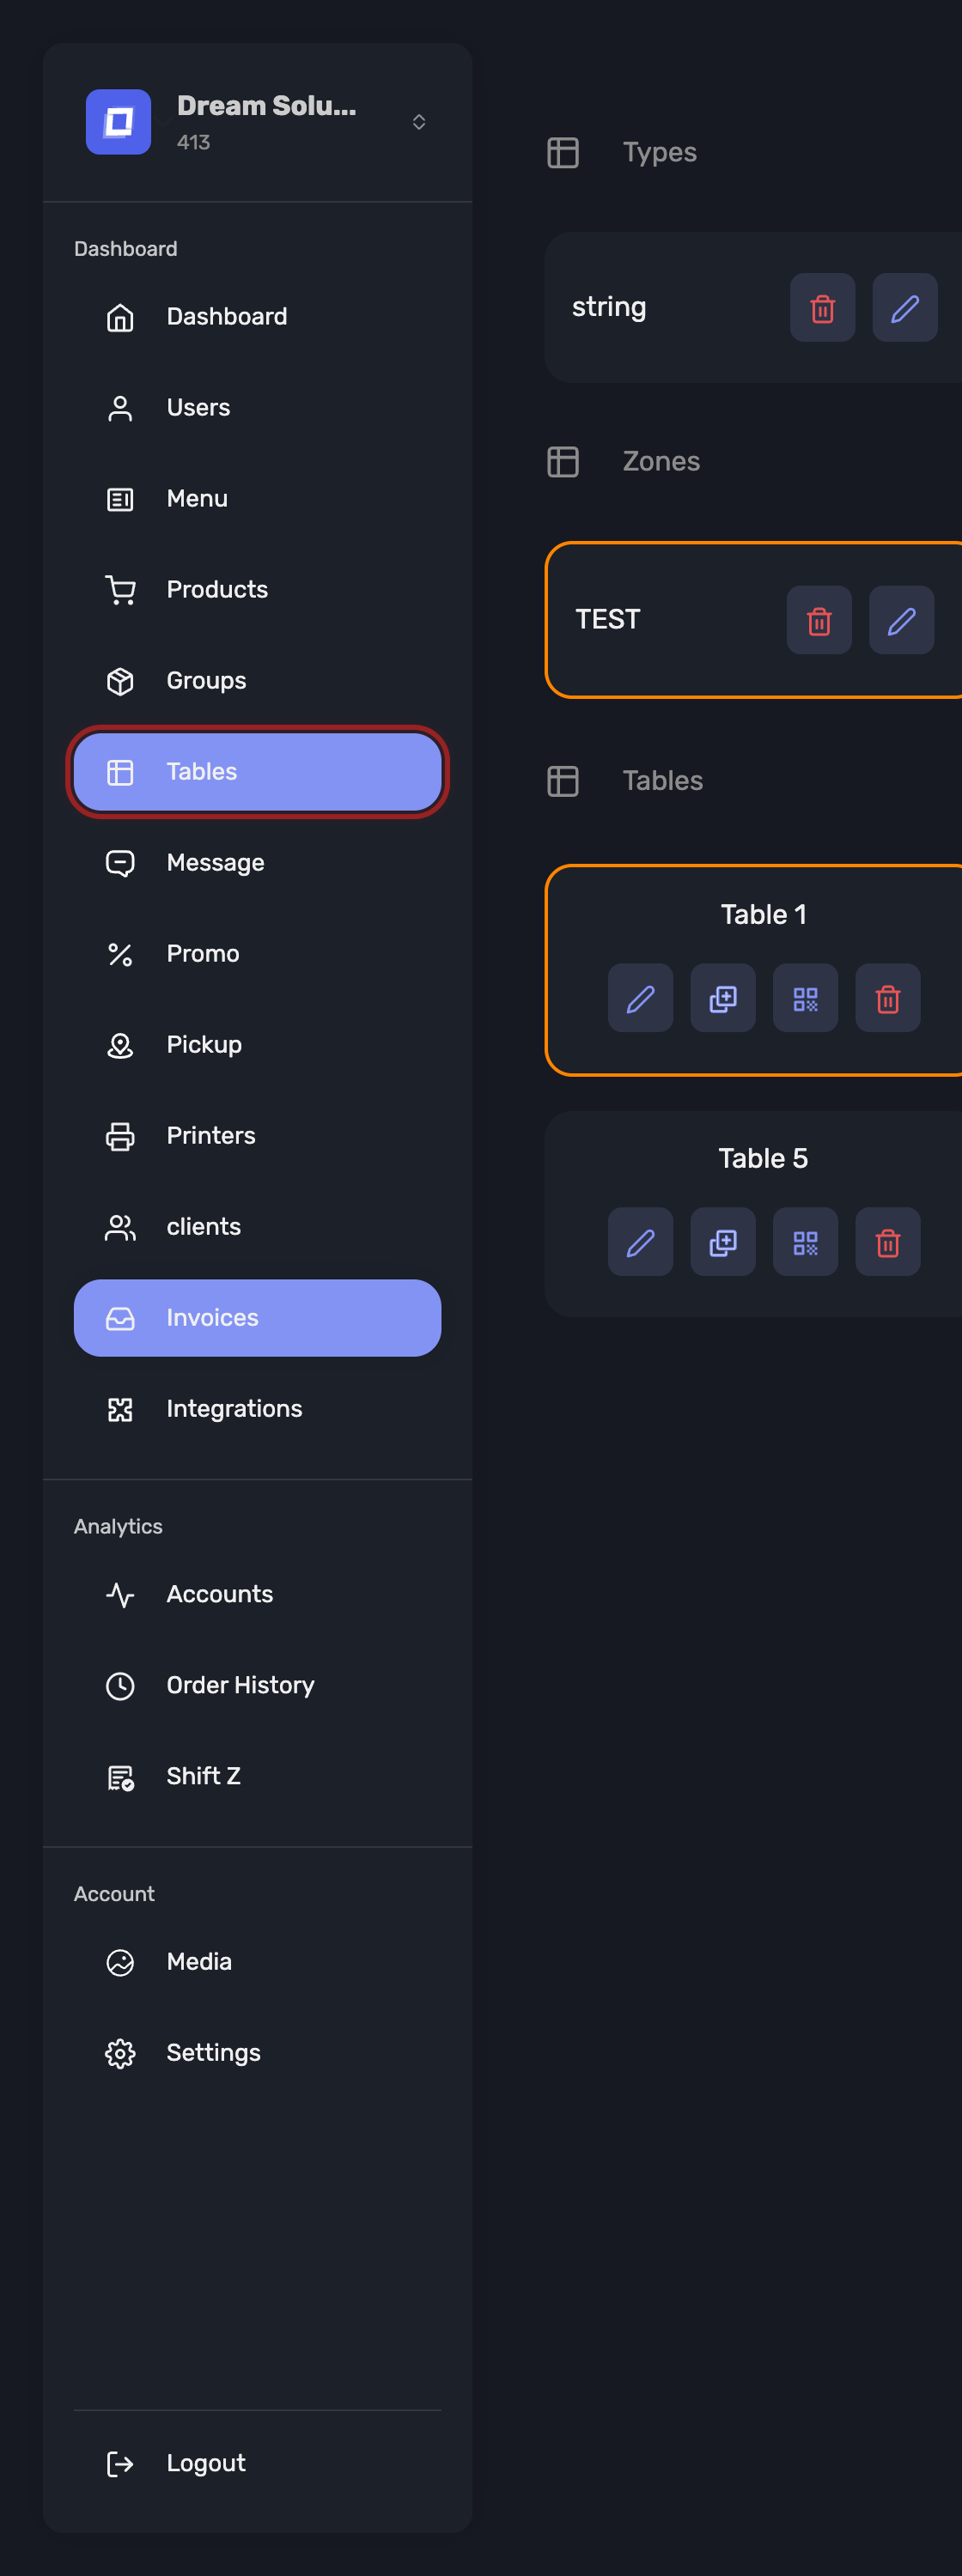The height and width of the screenshot is (2576, 962).
Task: Open Groups in sidebar
Action: [x=257, y=681]
